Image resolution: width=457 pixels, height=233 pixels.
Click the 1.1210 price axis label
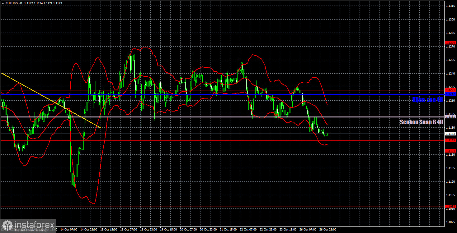pyautogui.click(x=450, y=101)
